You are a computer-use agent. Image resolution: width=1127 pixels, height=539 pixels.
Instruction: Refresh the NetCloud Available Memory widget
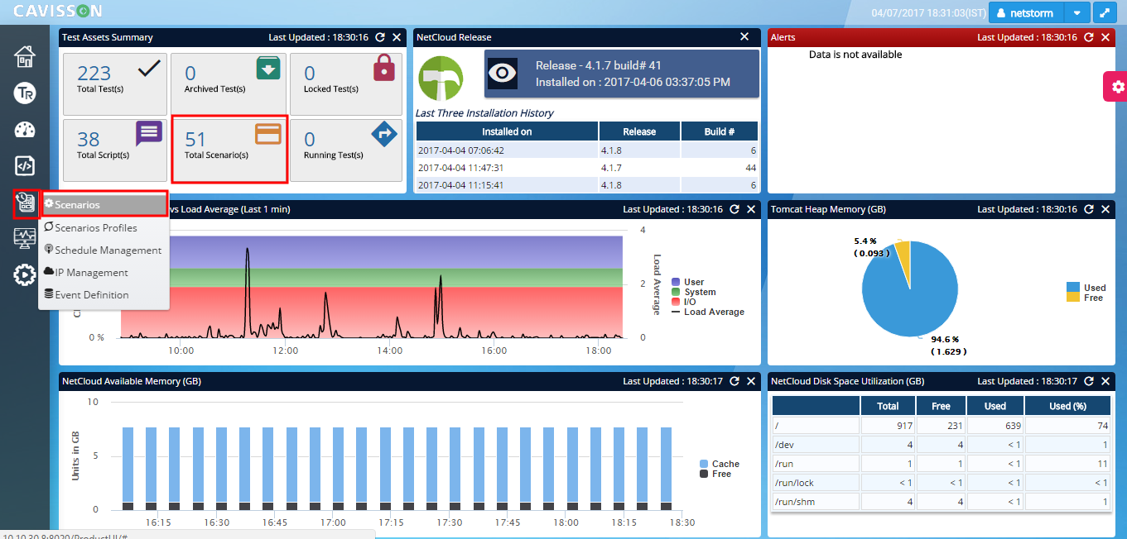(734, 381)
